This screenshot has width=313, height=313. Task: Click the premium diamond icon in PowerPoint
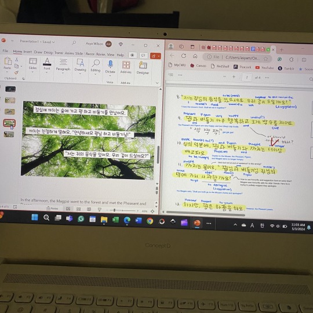coord(121,44)
